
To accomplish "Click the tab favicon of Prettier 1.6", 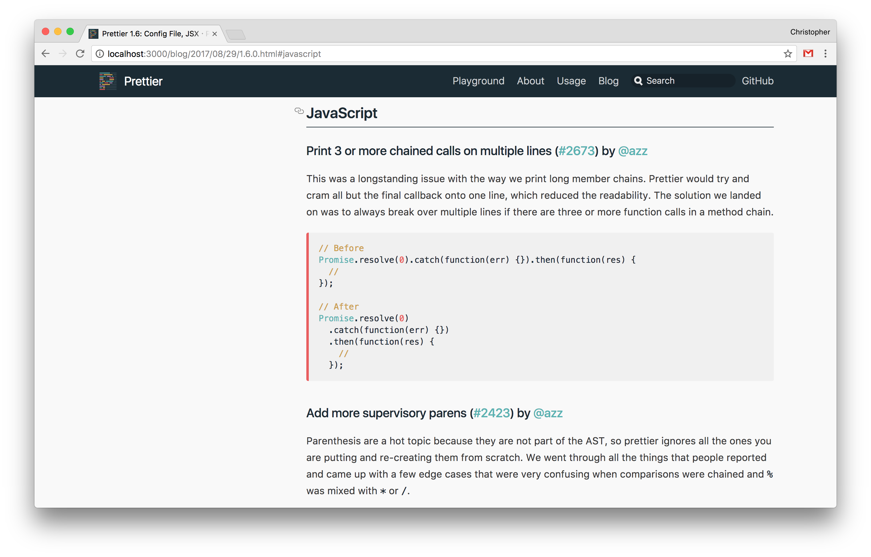I will [94, 34].
